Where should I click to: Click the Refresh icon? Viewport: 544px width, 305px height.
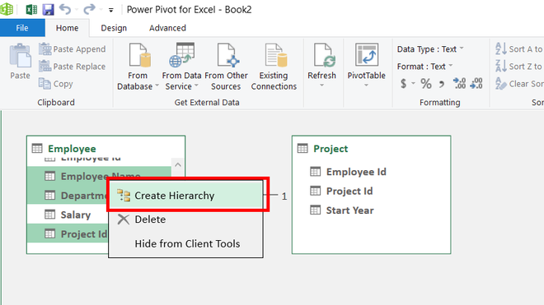(x=324, y=55)
